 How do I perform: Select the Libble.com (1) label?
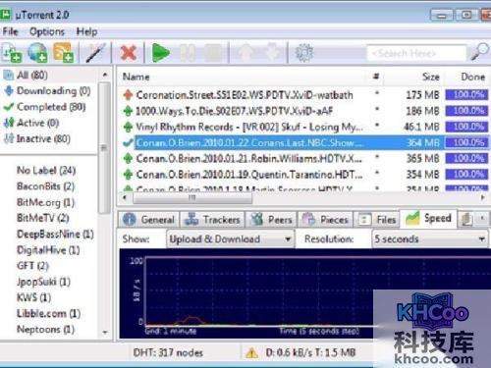coord(48,313)
